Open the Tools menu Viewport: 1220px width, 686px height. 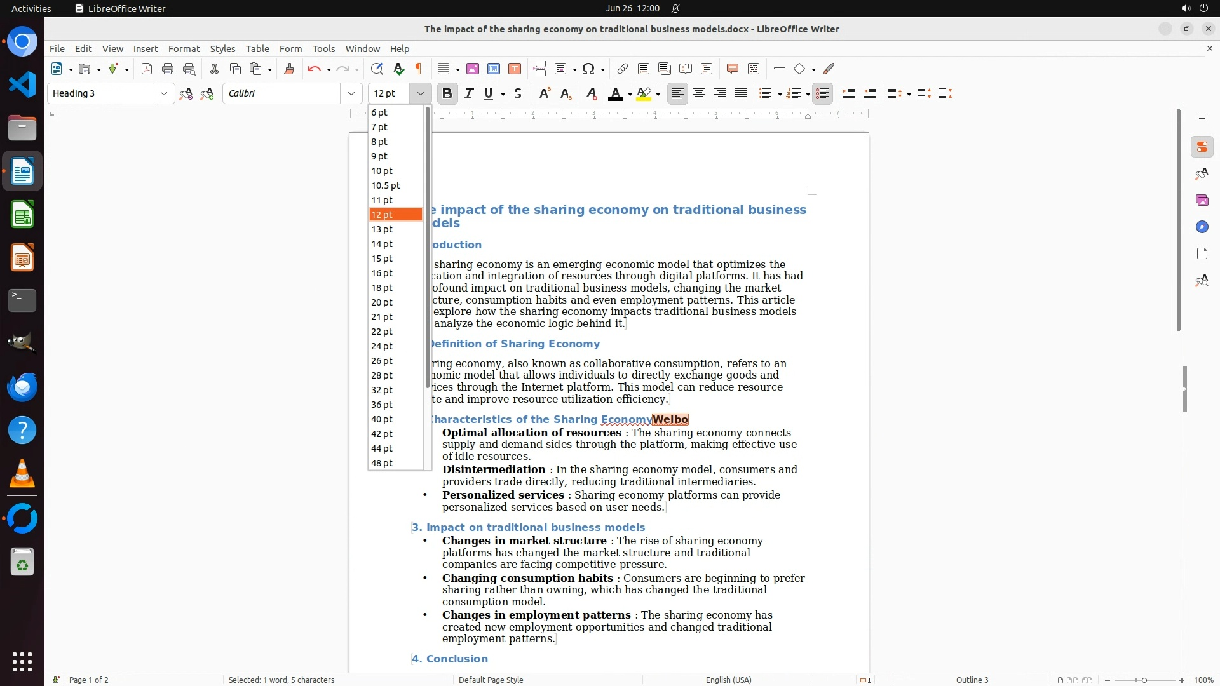coord(323,48)
